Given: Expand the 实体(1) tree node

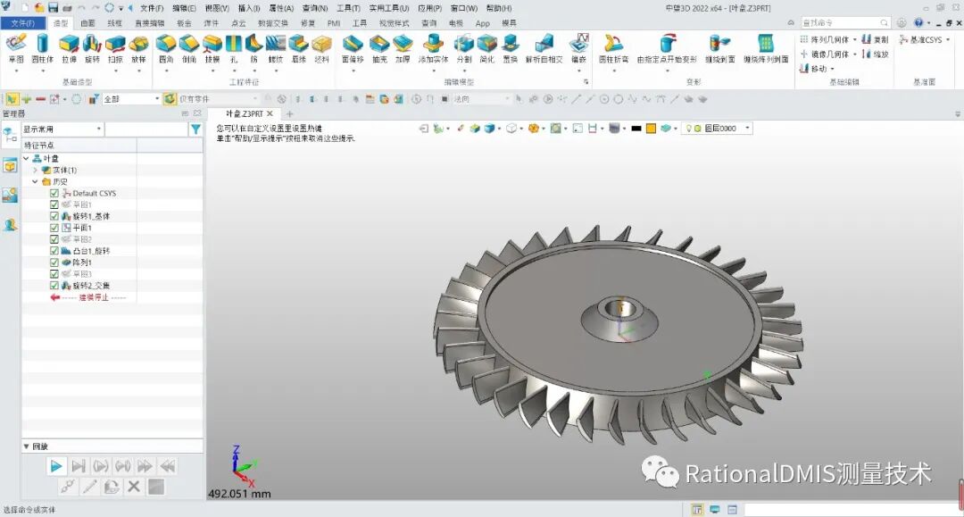Looking at the screenshot, I should 36,171.
